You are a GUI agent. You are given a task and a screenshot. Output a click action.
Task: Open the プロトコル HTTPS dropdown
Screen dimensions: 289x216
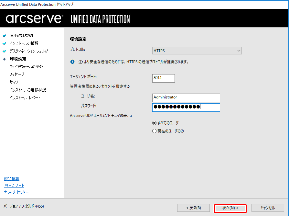197,51
